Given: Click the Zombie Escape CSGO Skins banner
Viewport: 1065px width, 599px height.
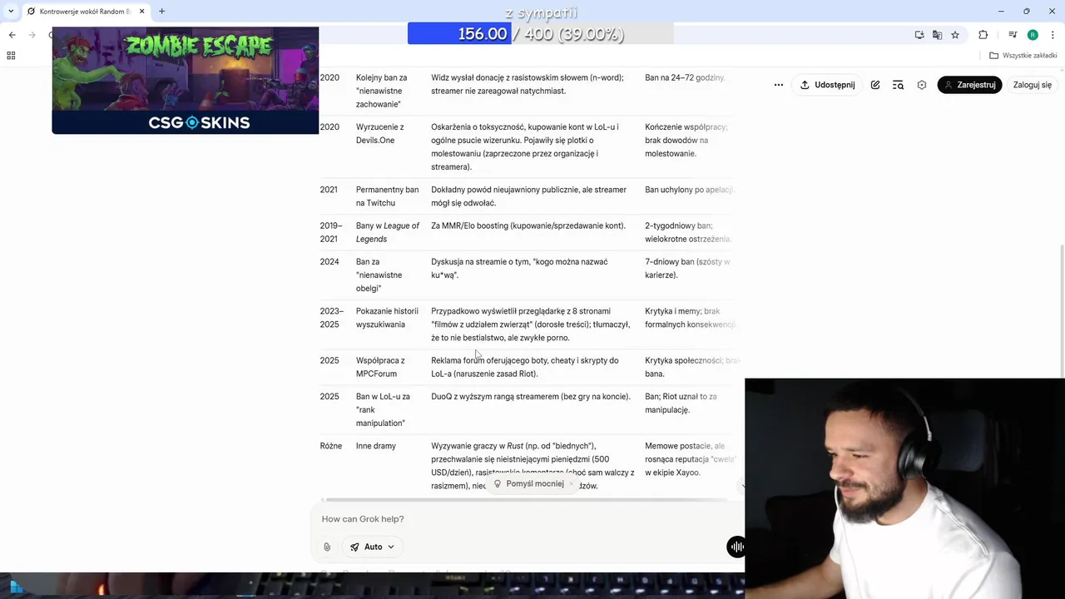Looking at the screenshot, I should 186,80.
